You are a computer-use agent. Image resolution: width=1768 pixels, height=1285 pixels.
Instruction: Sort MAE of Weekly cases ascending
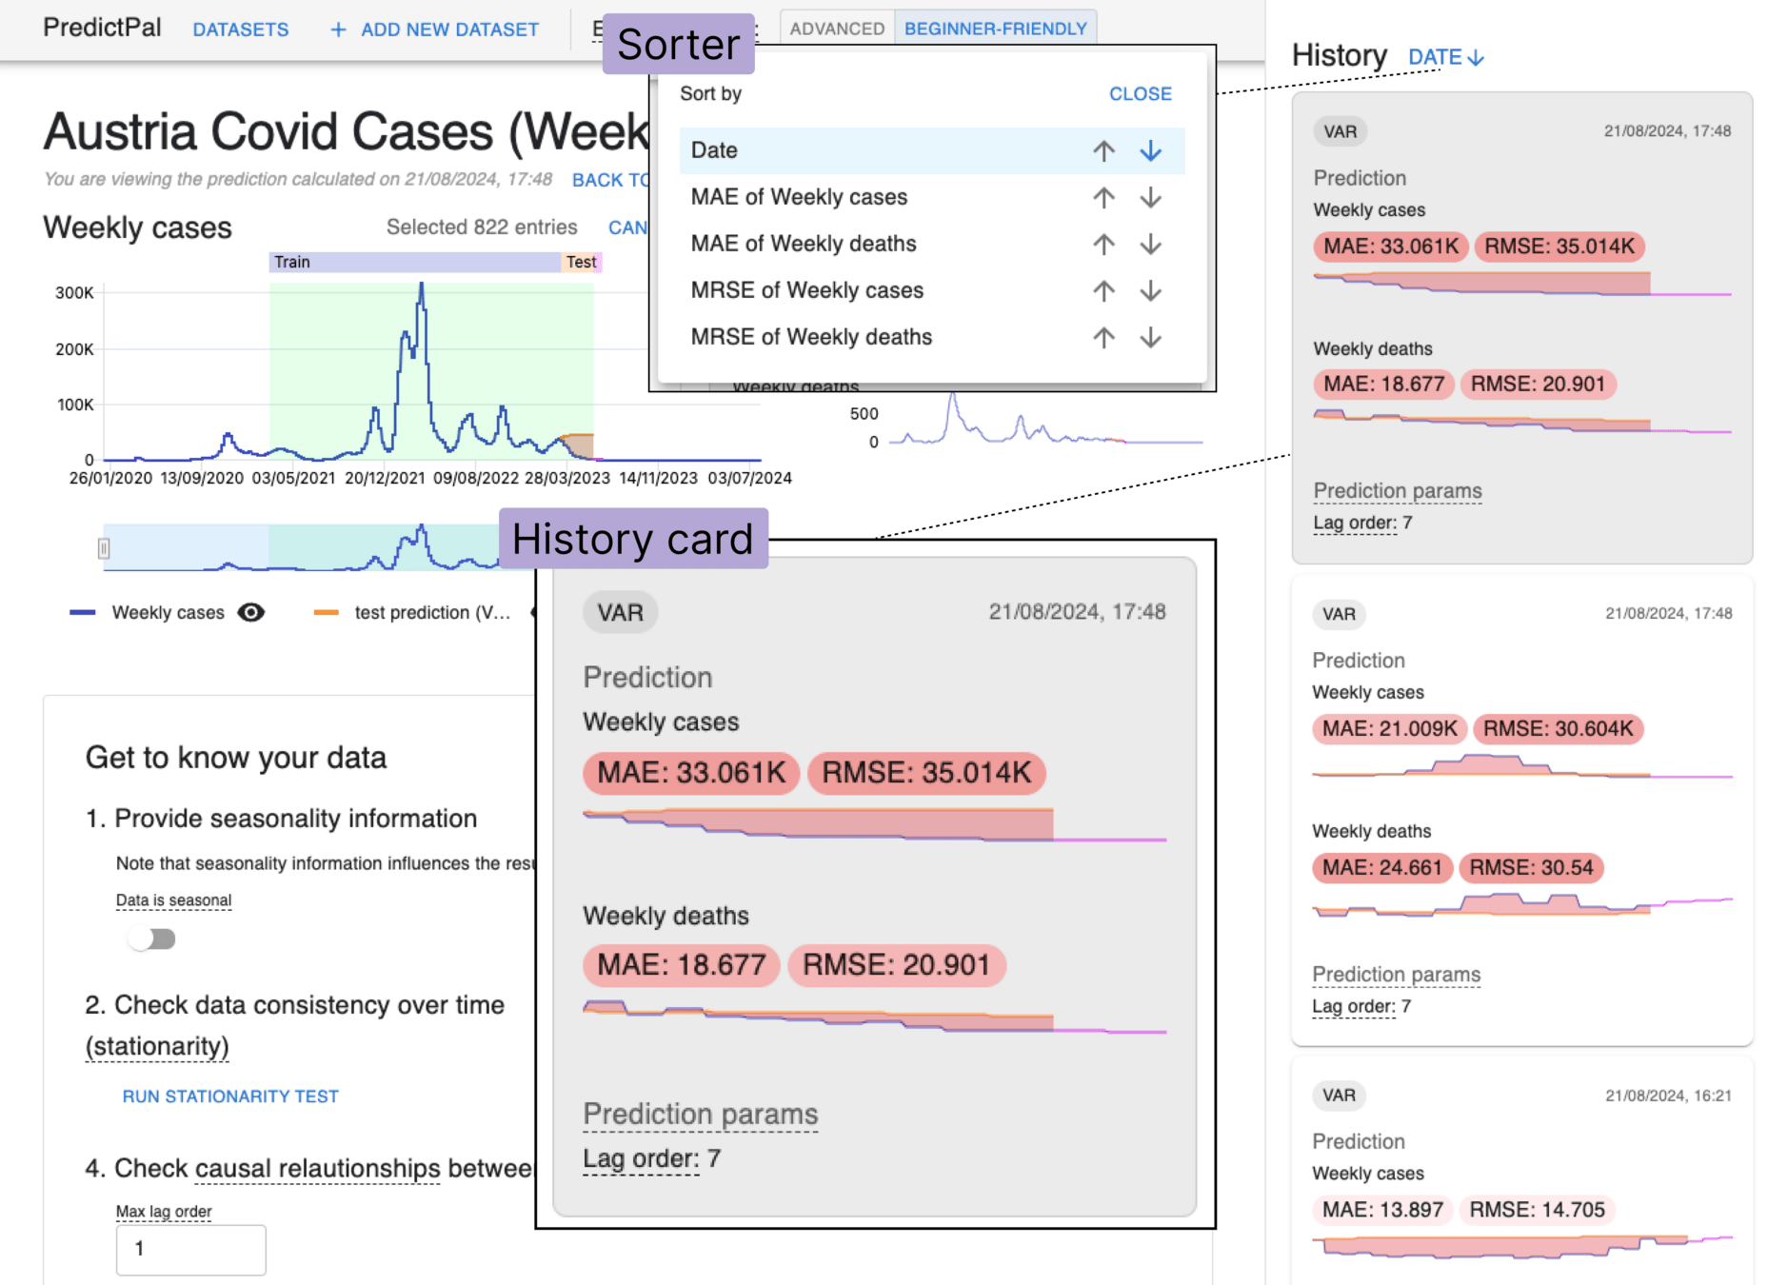pos(1103,197)
